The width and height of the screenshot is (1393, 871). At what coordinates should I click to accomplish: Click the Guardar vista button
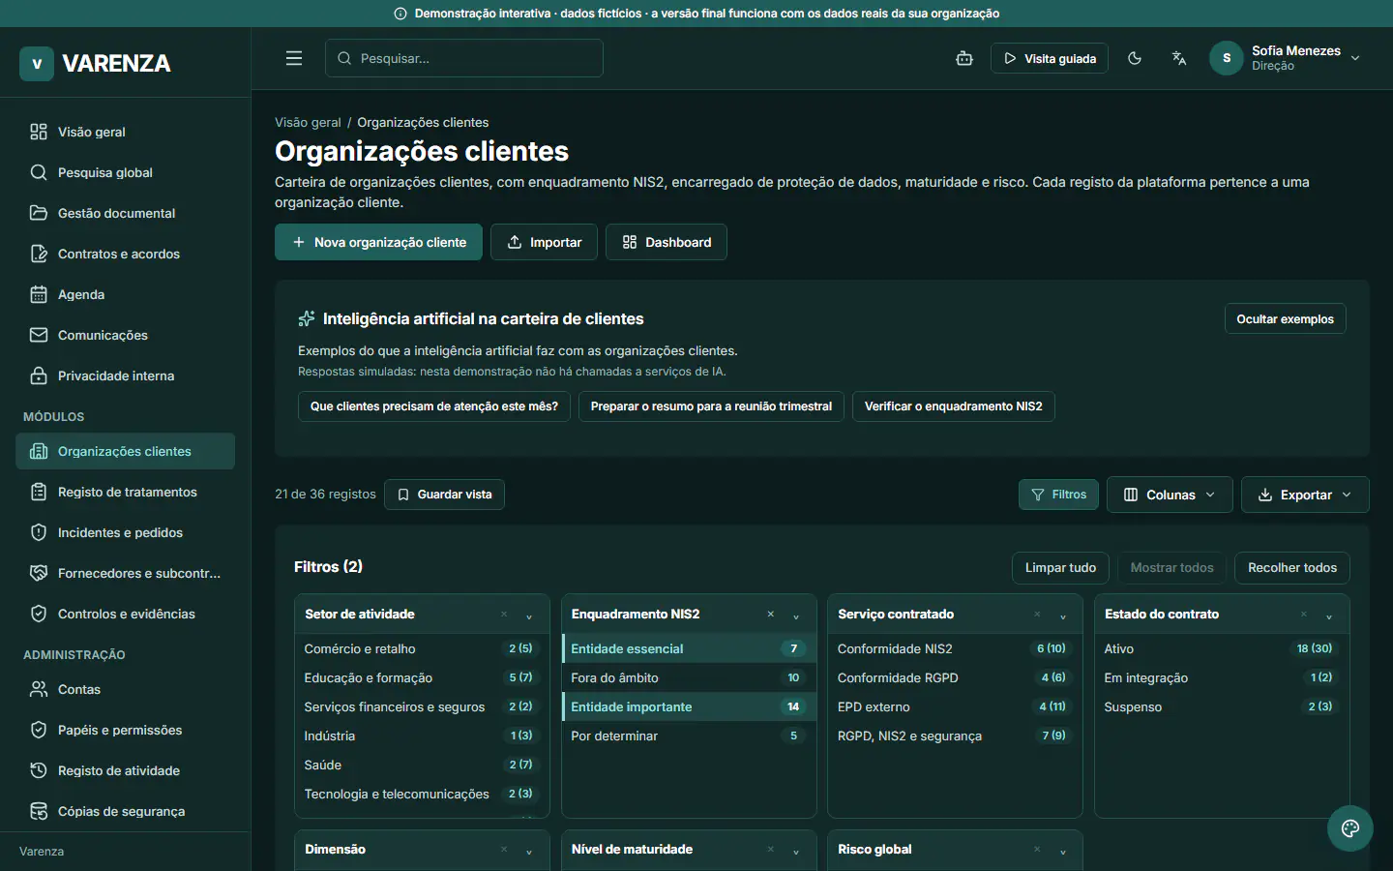click(444, 495)
